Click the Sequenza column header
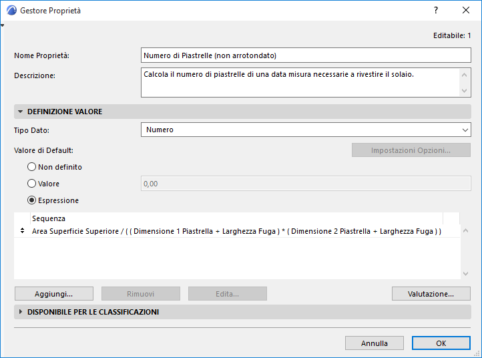 click(237, 218)
